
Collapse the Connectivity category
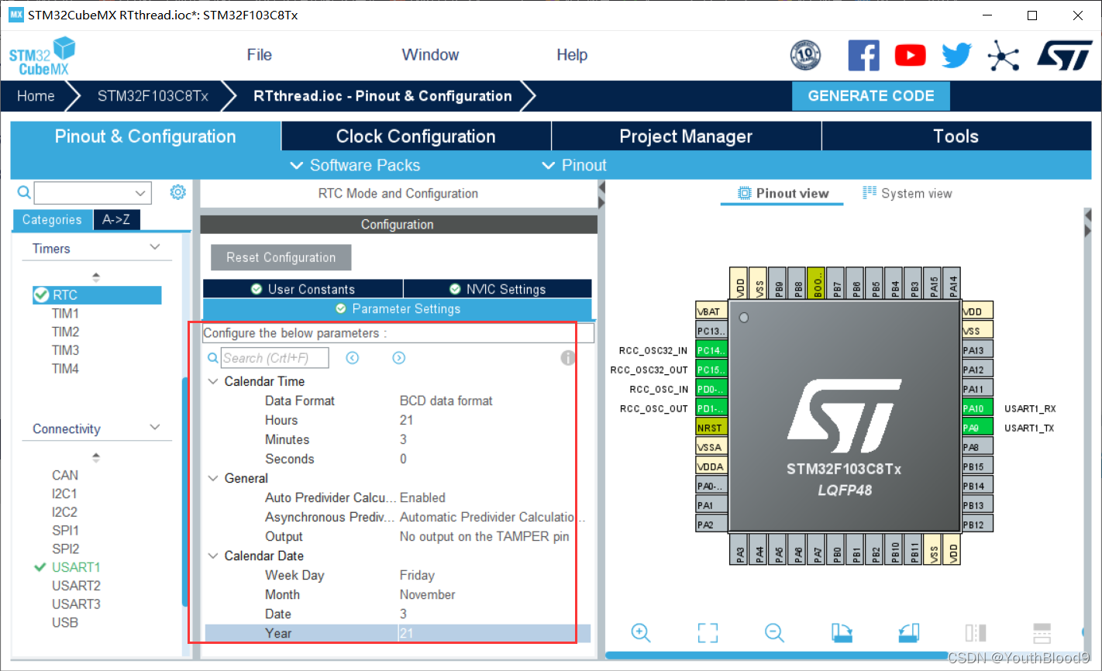tap(155, 428)
